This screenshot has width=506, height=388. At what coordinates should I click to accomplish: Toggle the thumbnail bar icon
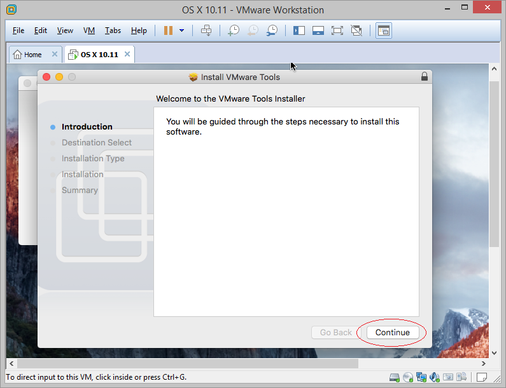pos(318,30)
